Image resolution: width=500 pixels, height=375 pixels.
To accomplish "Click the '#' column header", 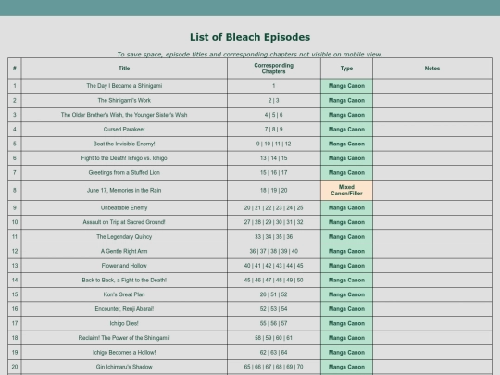I will point(15,69).
